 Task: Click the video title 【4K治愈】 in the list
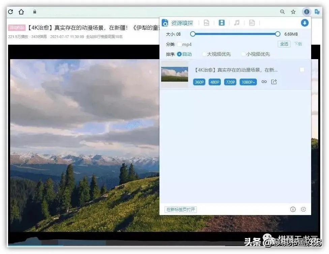coord(236,70)
